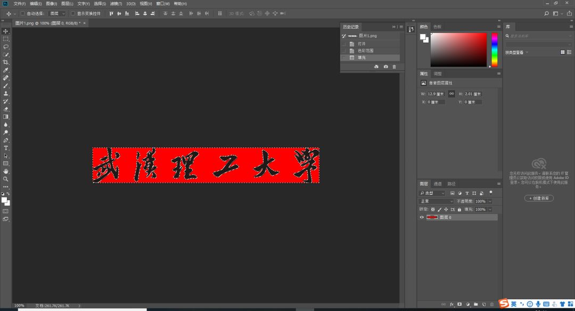Click the W width input field
This screenshot has height=311, width=575.
[x=436, y=94]
